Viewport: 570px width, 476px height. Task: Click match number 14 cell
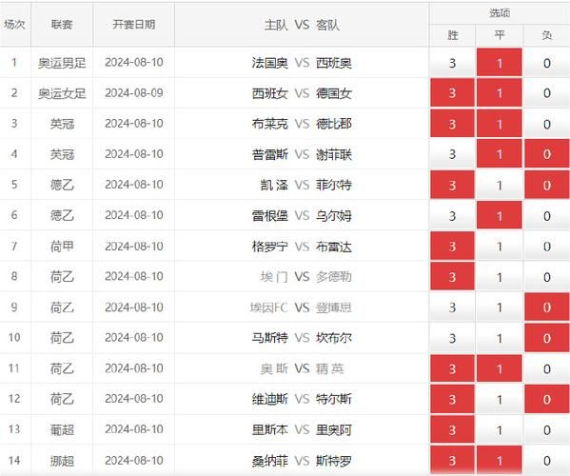point(15,461)
